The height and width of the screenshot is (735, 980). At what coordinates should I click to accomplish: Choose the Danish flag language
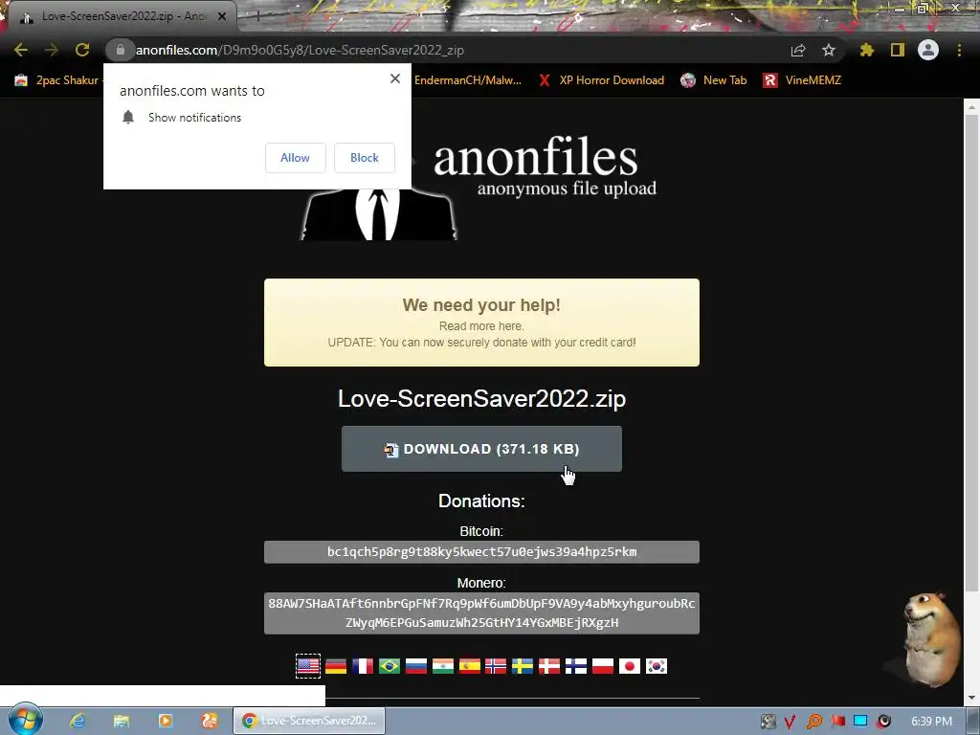pos(549,666)
